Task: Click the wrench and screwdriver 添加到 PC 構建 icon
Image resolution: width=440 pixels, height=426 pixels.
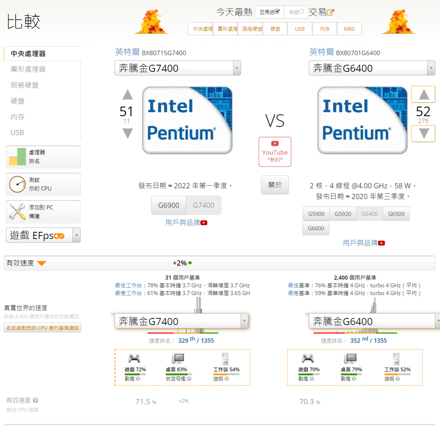Action: pyautogui.click(x=17, y=212)
